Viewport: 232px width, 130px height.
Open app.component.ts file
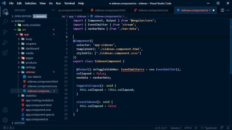point(37,119)
